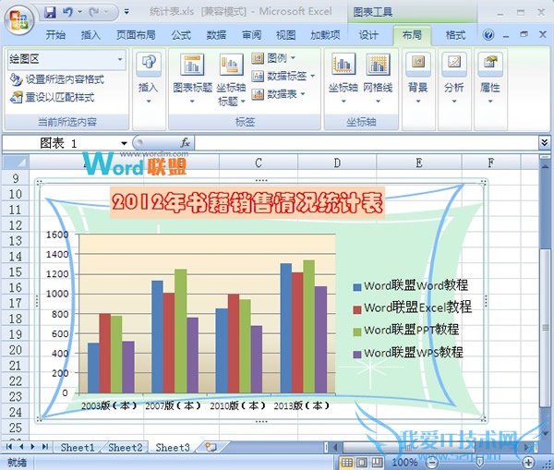Click the blue Word bar for 2013版
The height and width of the screenshot is (470, 554).
[x=286, y=328]
